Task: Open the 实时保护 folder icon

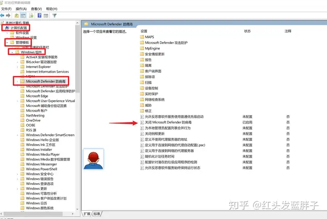Action: pyautogui.click(x=142, y=94)
